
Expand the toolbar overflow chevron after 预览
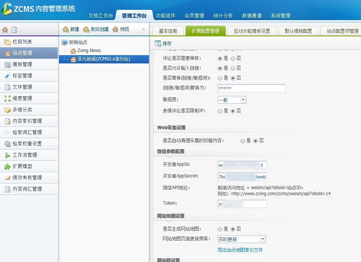(x=143, y=29)
